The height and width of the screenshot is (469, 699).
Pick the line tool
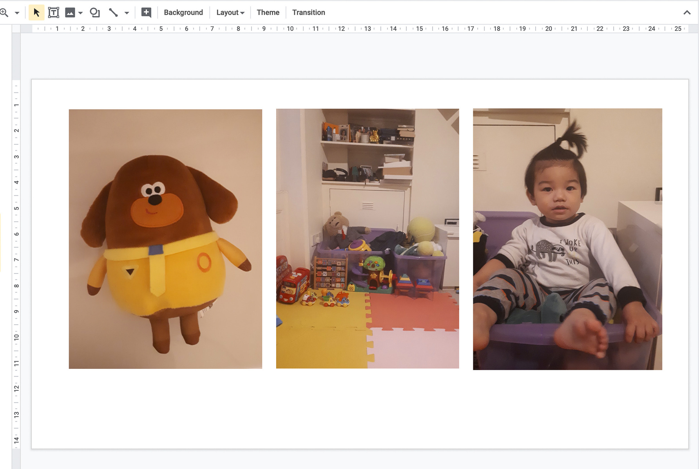point(113,13)
